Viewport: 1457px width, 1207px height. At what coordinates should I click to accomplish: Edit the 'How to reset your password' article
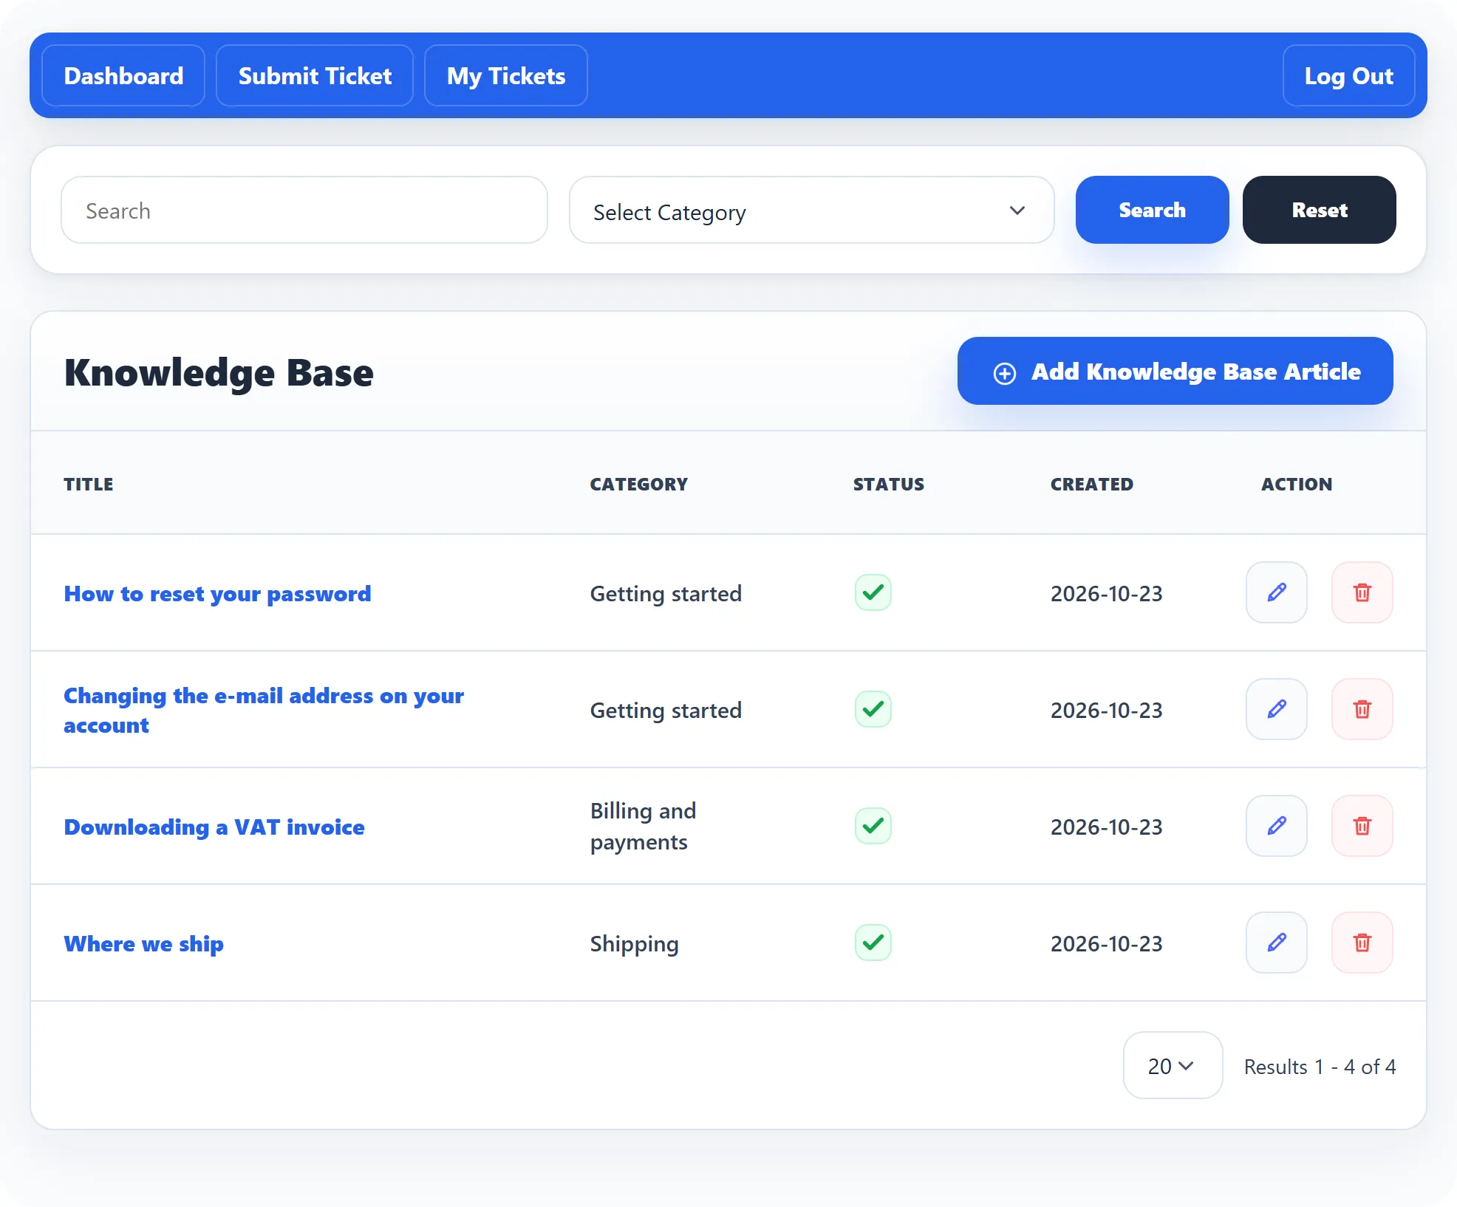[x=1276, y=592]
